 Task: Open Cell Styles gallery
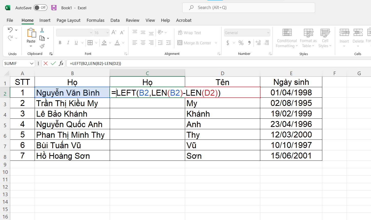(x=325, y=38)
